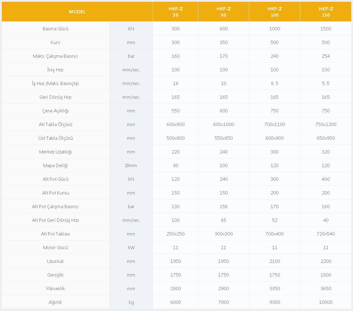353x311 pixels.
Task: Select the HKP-Z 150 column header
Action: [326, 12]
